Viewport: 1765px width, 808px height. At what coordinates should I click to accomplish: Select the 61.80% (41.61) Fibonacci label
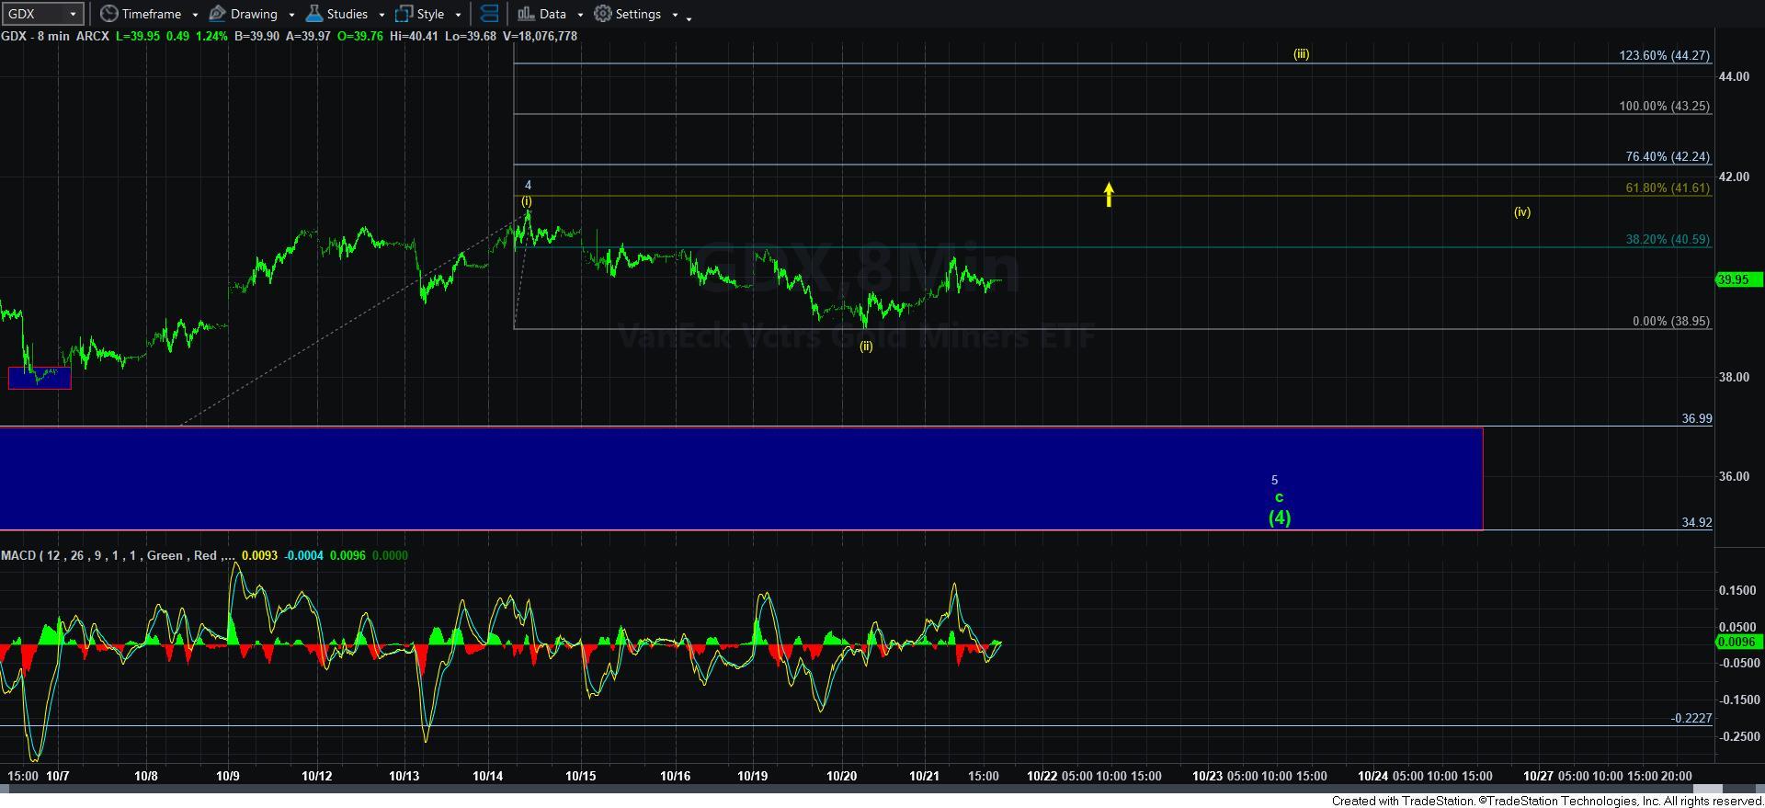coord(1668,188)
